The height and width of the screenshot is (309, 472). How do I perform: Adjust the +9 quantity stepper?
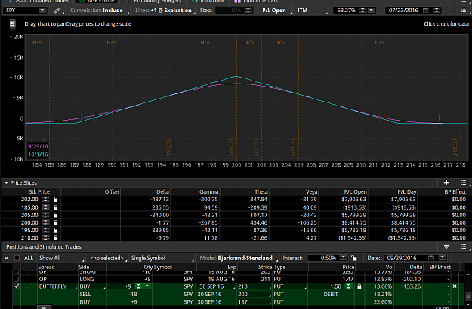[138, 286]
